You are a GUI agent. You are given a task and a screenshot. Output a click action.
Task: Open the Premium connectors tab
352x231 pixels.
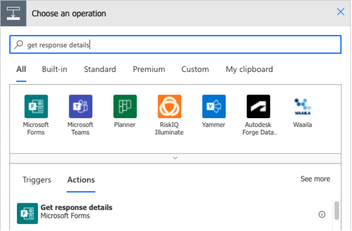coord(149,69)
